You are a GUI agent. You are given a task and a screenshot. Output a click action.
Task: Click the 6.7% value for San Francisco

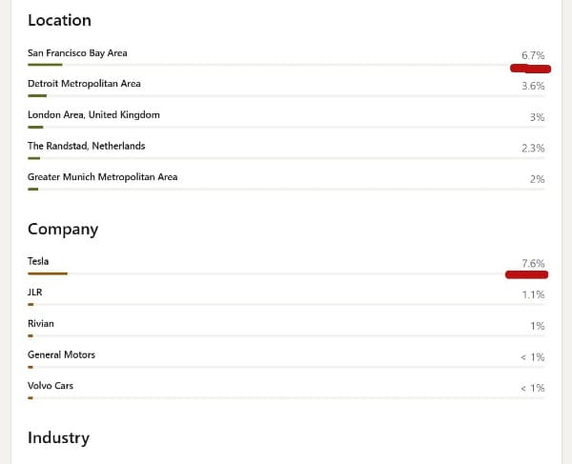[533, 55]
